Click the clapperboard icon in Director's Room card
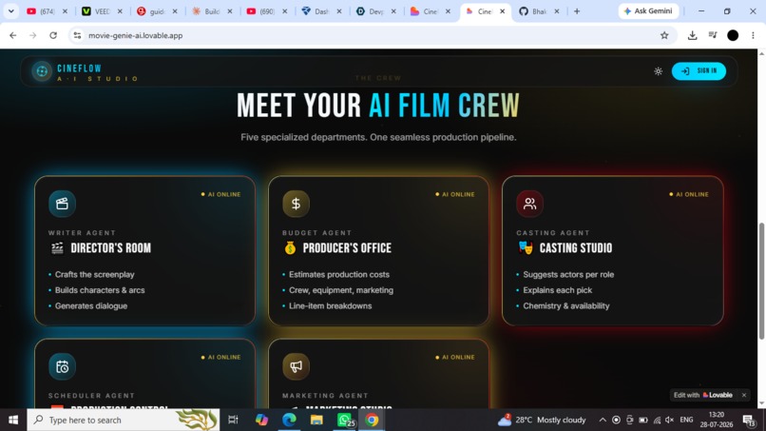 (62, 204)
